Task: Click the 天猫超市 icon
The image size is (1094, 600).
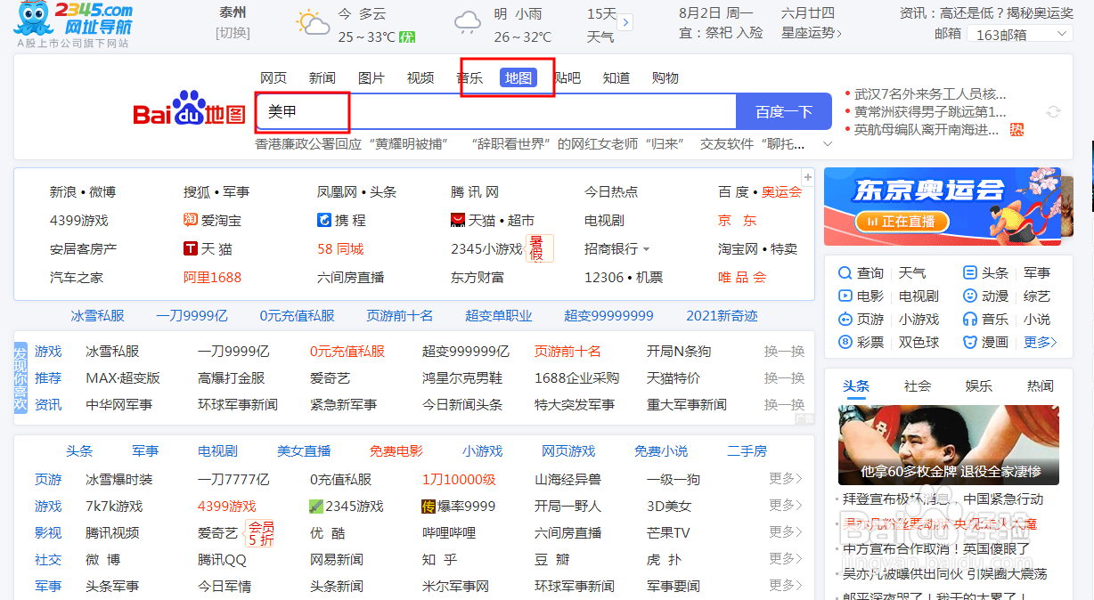Action: (x=458, y=220)
